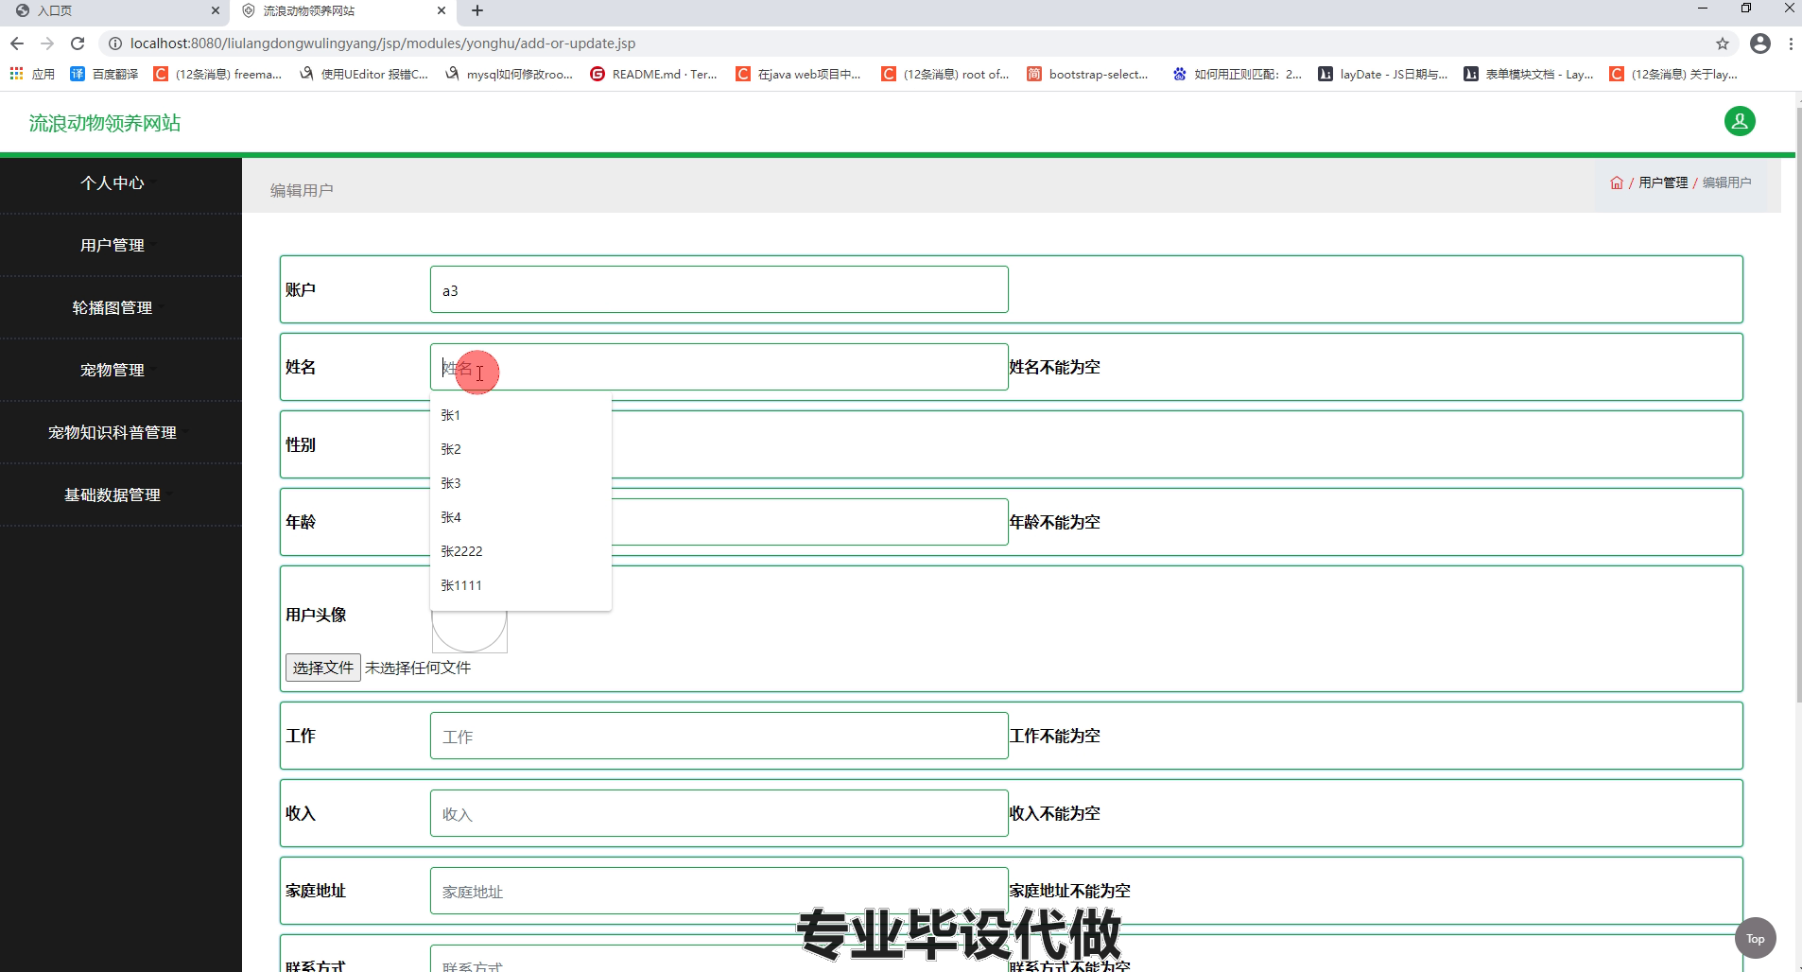
Task: Click the 姓名 input field
Action: click(x=719, y=367)
